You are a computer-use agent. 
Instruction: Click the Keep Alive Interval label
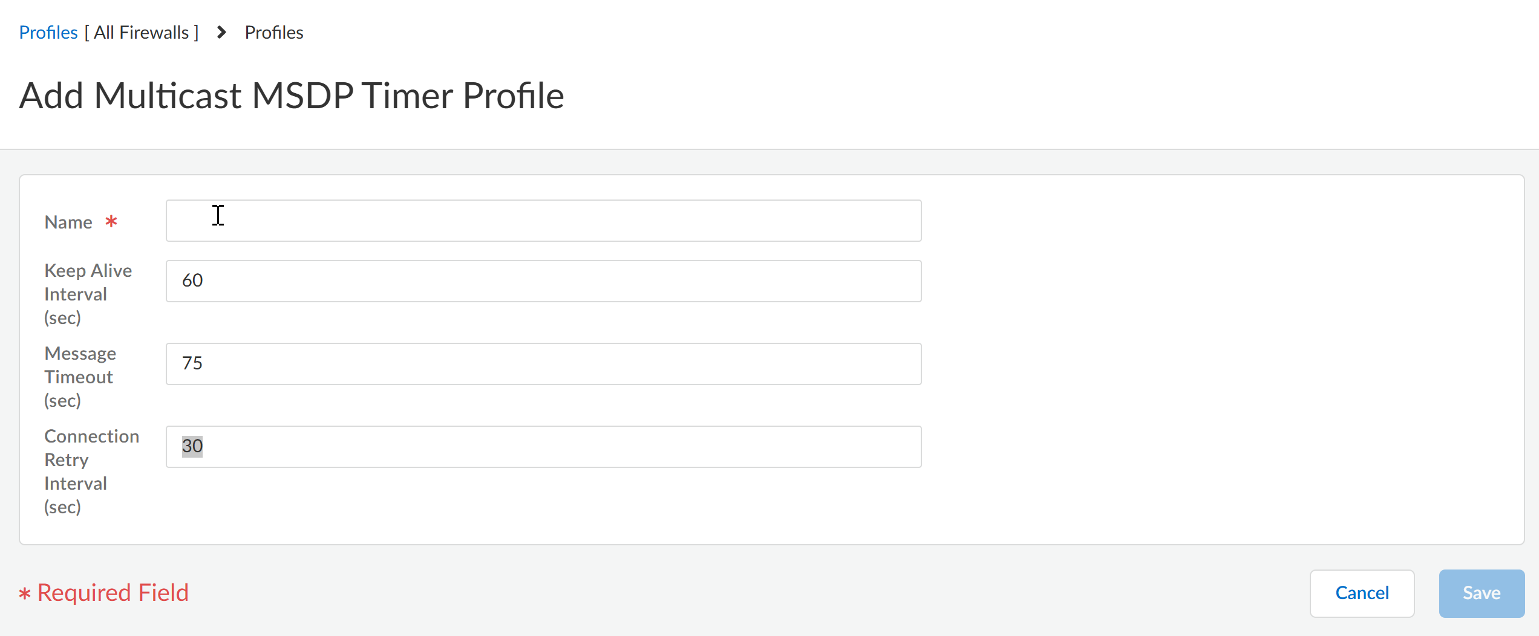(x=88, y=294)
